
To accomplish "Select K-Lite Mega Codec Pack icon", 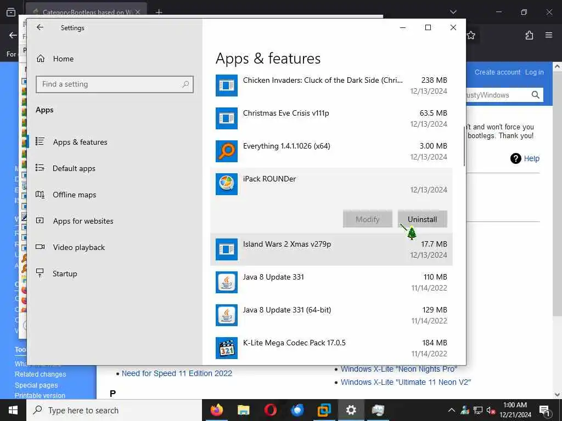I will (227, 348).
